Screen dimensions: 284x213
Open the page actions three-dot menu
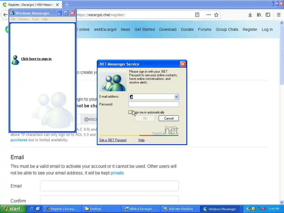point(209,15)
